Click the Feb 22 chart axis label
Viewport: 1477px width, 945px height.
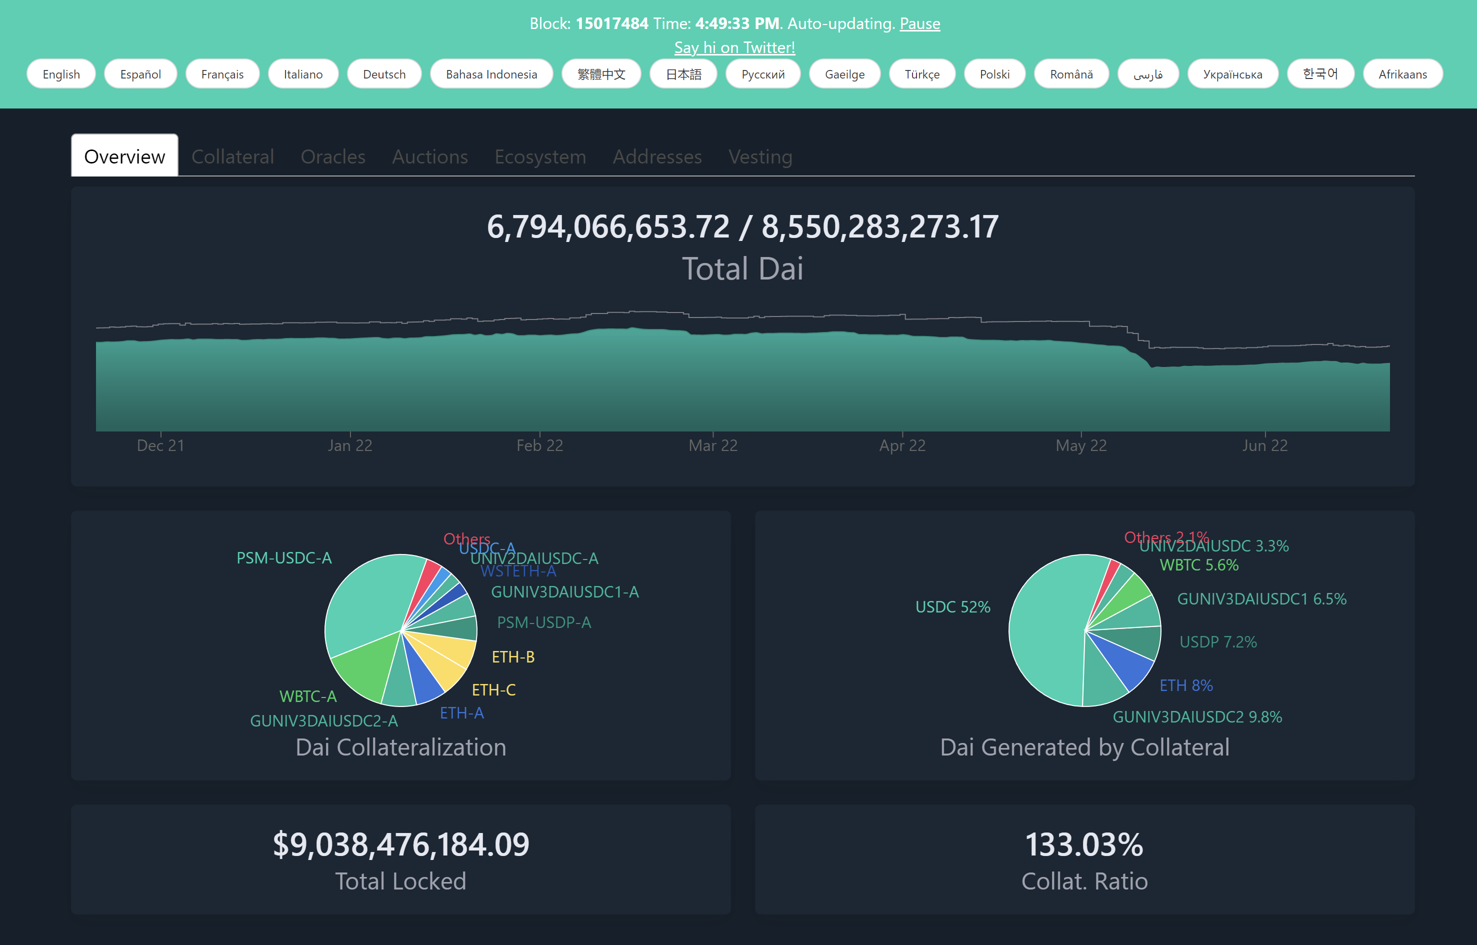(x=539, y=445)
